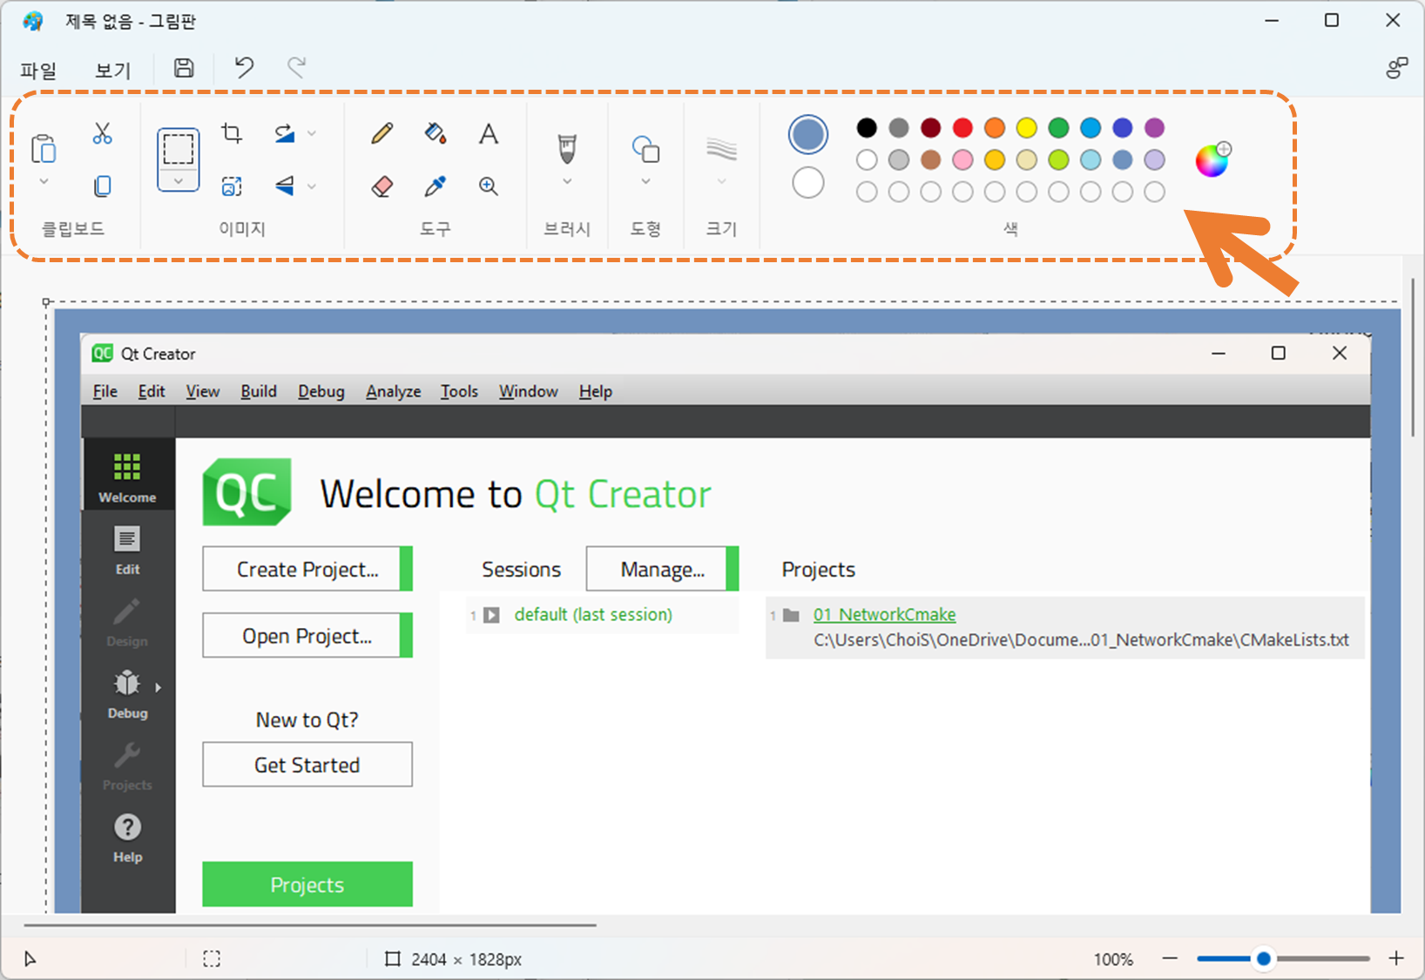Click the zoom out minus button
This screenshot has height=980, width=1425.
point(1170,958)
